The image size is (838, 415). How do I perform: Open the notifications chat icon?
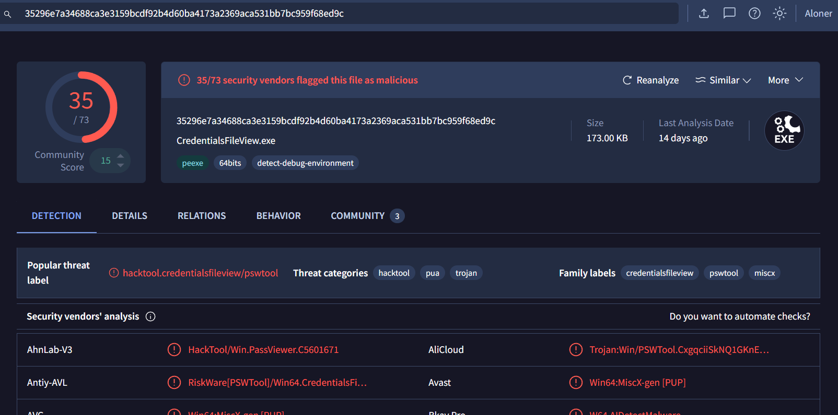[x=729, y=14]
